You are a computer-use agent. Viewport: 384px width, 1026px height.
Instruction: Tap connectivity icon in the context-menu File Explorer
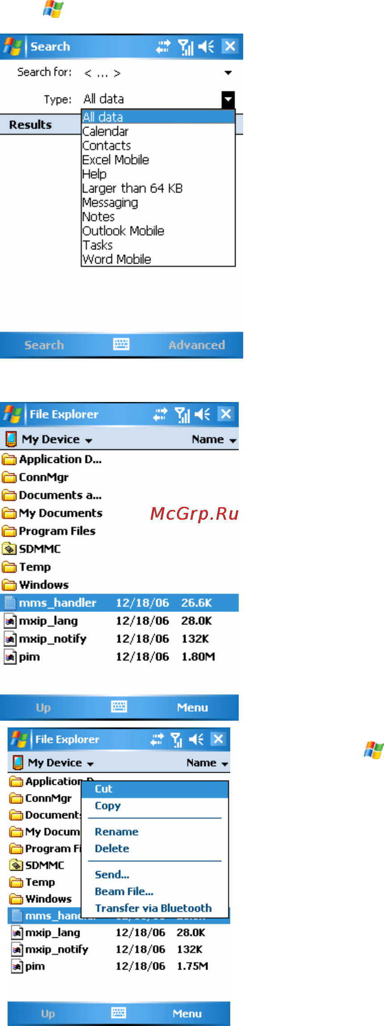[x=157, y=739]
